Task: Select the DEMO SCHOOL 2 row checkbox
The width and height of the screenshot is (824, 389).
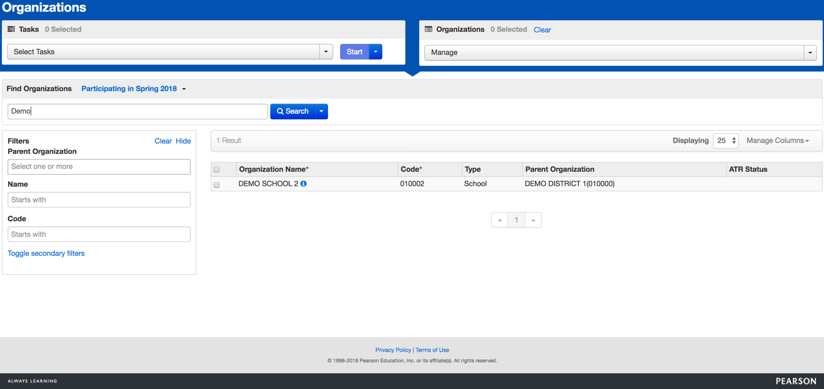Action: (x=217, y=185)
